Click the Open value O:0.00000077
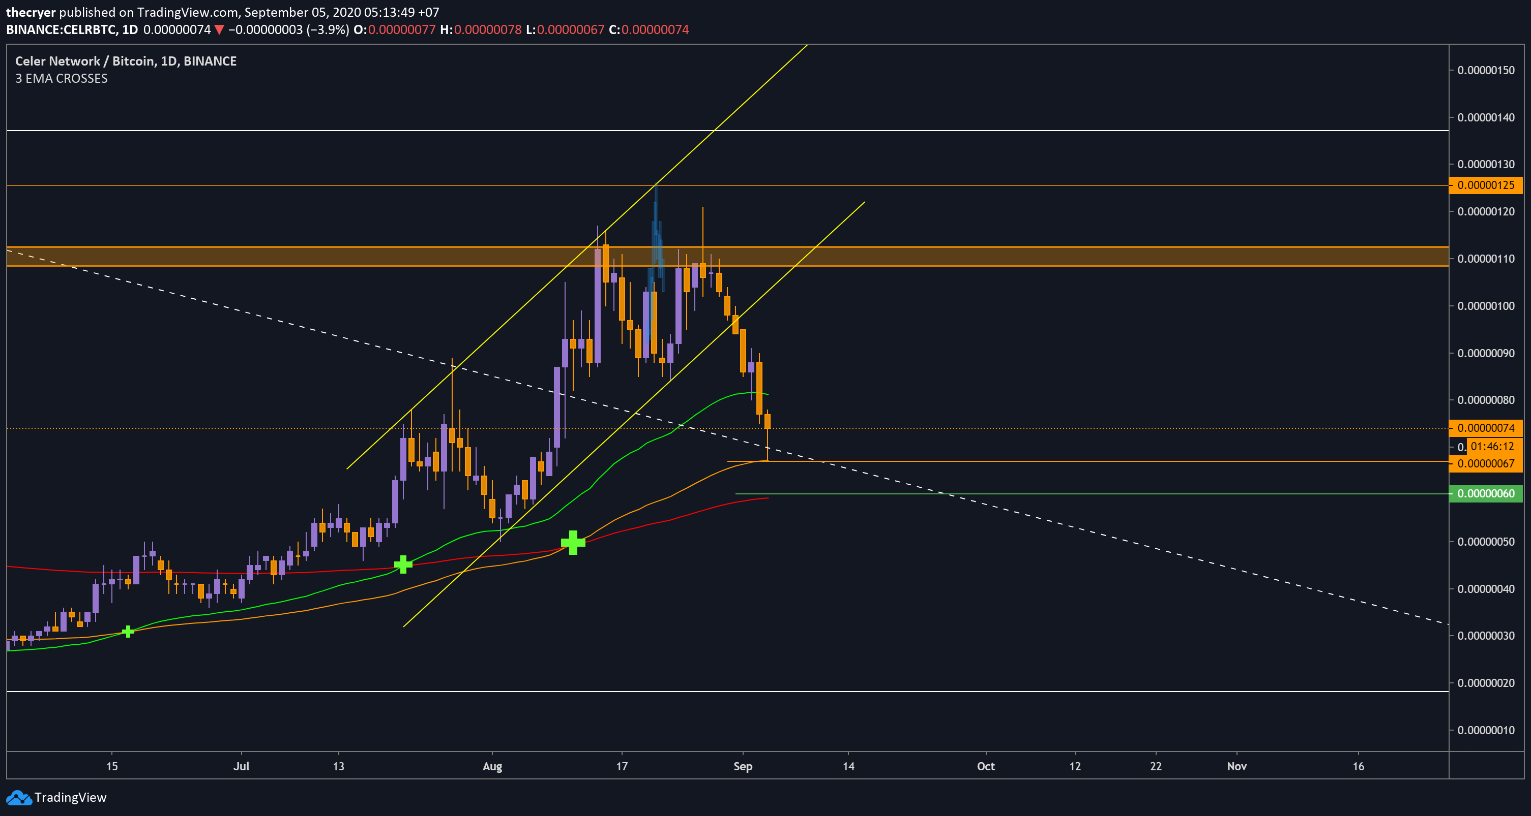This screenshot has height=816, width=1531. click(x=395, y=29)
